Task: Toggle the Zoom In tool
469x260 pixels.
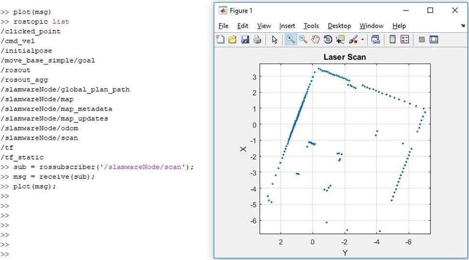Action: [291, 40]
